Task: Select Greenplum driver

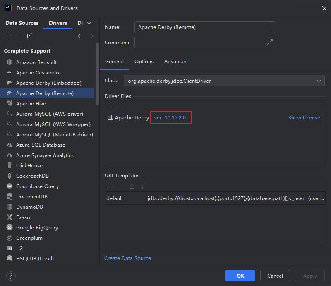Action: click(x=47, y=238)
